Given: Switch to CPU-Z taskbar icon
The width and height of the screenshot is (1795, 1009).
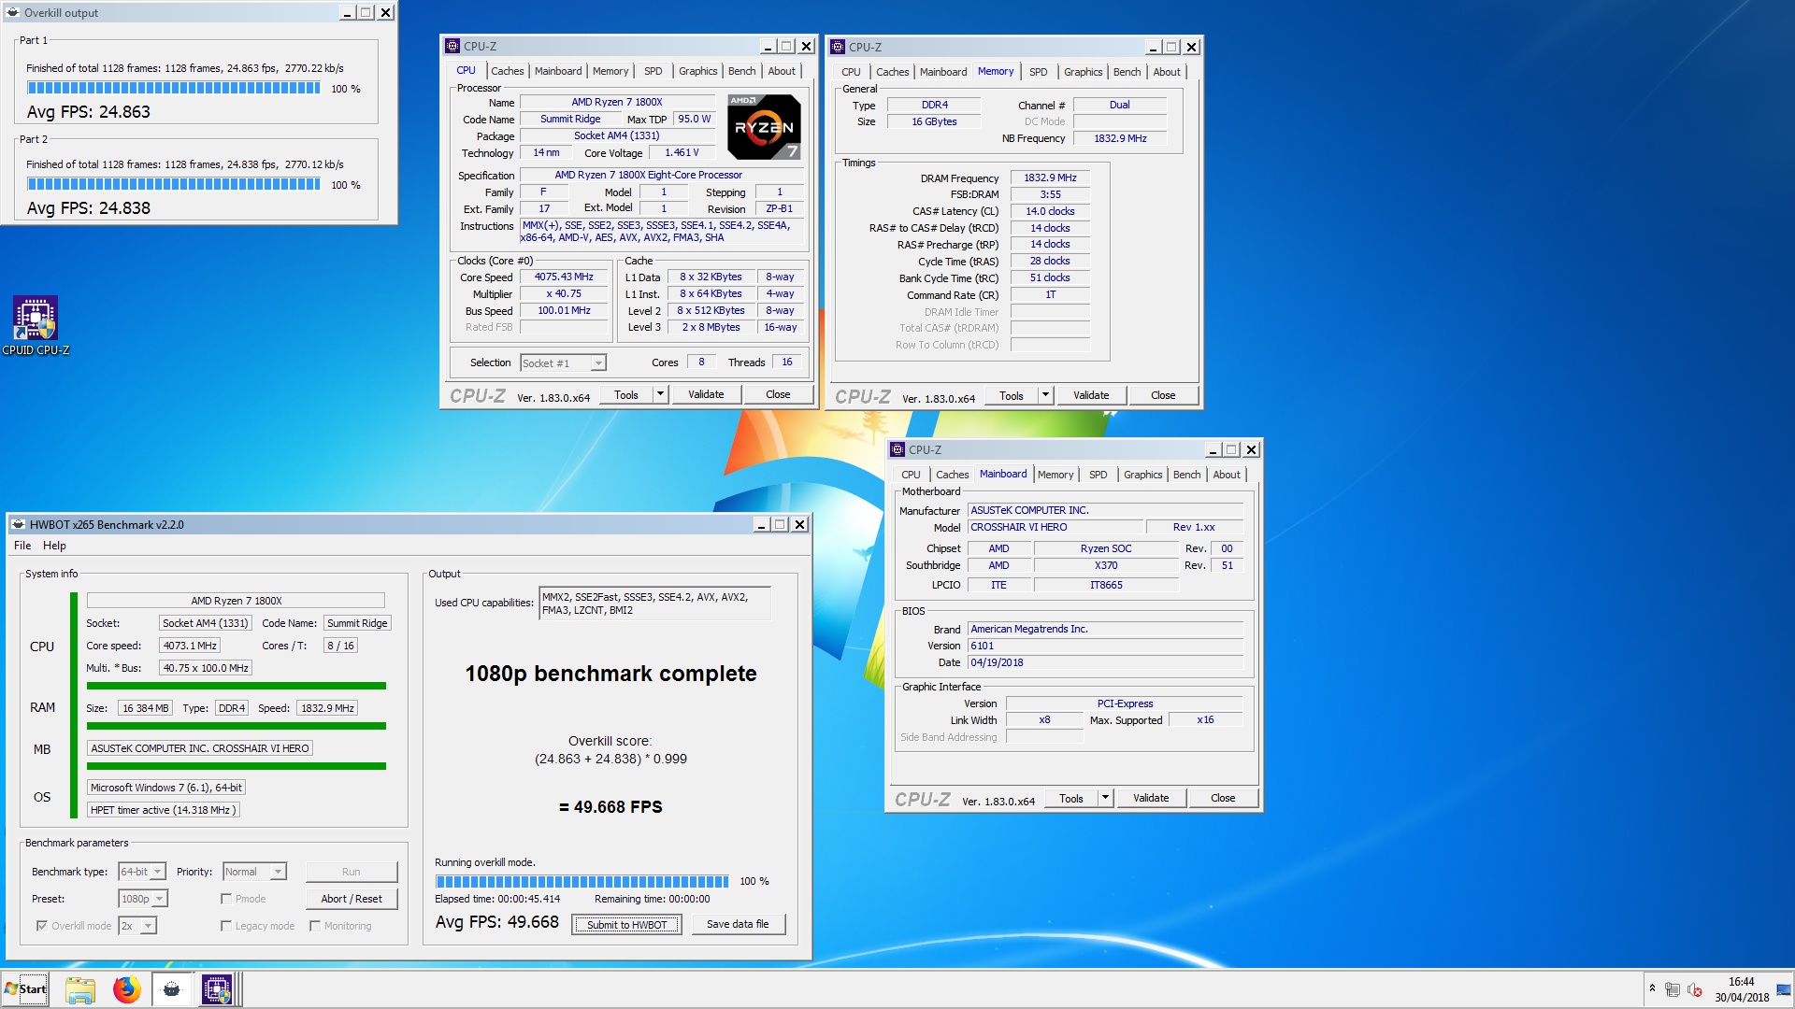Looking at the screenshot, I should [x=217, y=989].
